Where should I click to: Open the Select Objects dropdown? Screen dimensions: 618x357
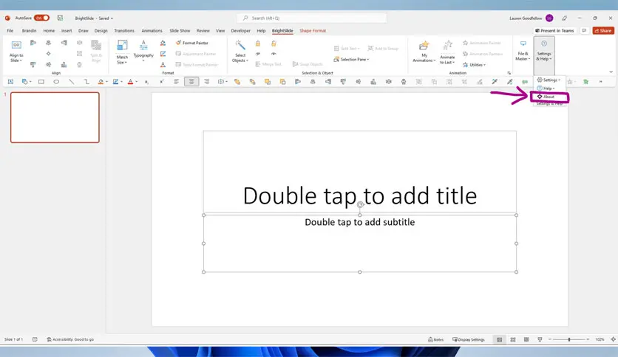pyautogui.click(x=240, y=51)
